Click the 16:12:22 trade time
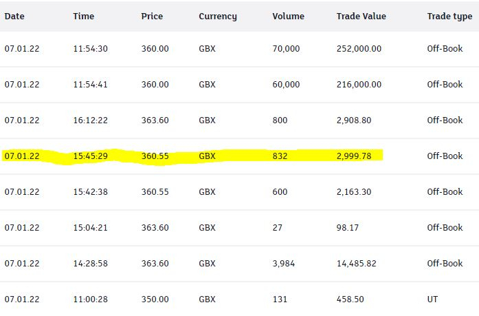The width and height of the screenshot is (479, 316). pos(91,120)
